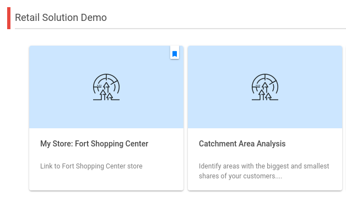Click red accent bar beside section heading

coord(9,18)
